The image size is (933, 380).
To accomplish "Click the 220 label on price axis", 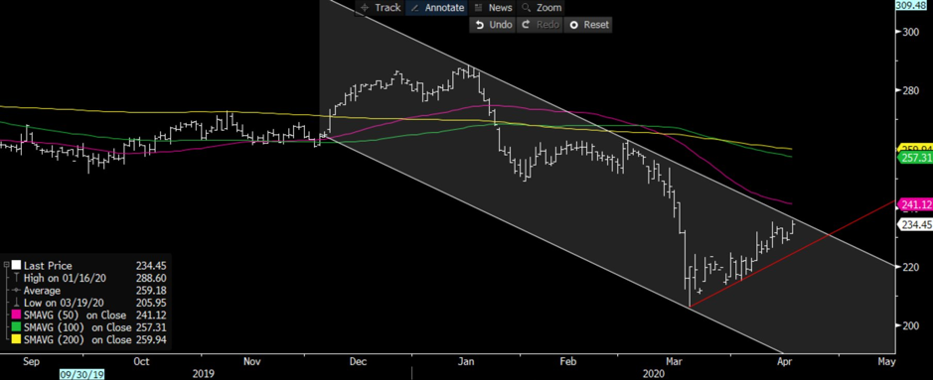I will [911, 267].
